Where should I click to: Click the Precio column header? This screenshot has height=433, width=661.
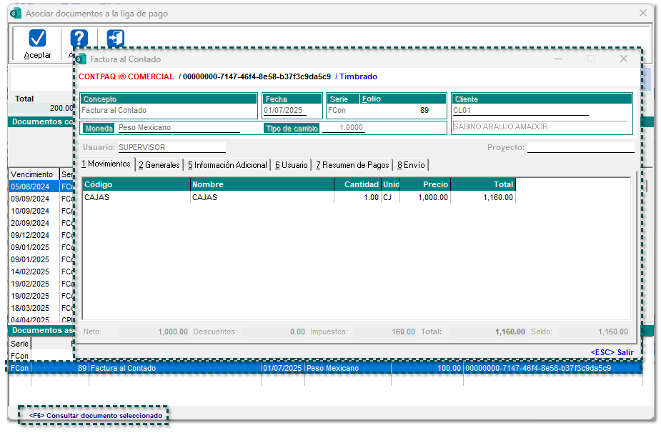(425, 184)
